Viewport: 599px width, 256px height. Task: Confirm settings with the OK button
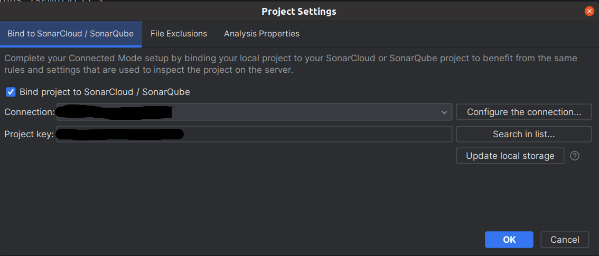click(509, 240)
